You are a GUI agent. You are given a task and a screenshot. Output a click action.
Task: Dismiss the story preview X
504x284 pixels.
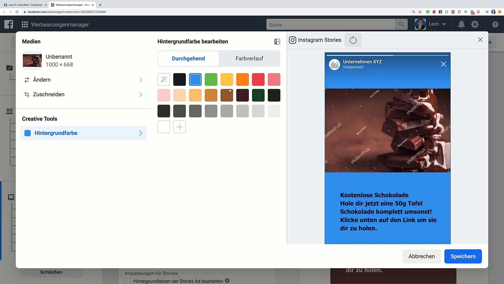coord(443,64)
